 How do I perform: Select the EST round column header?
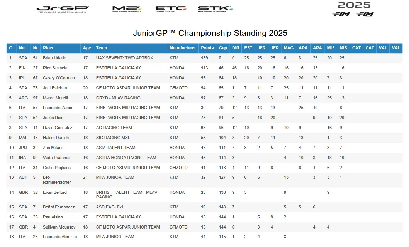[x=248, y=48]
